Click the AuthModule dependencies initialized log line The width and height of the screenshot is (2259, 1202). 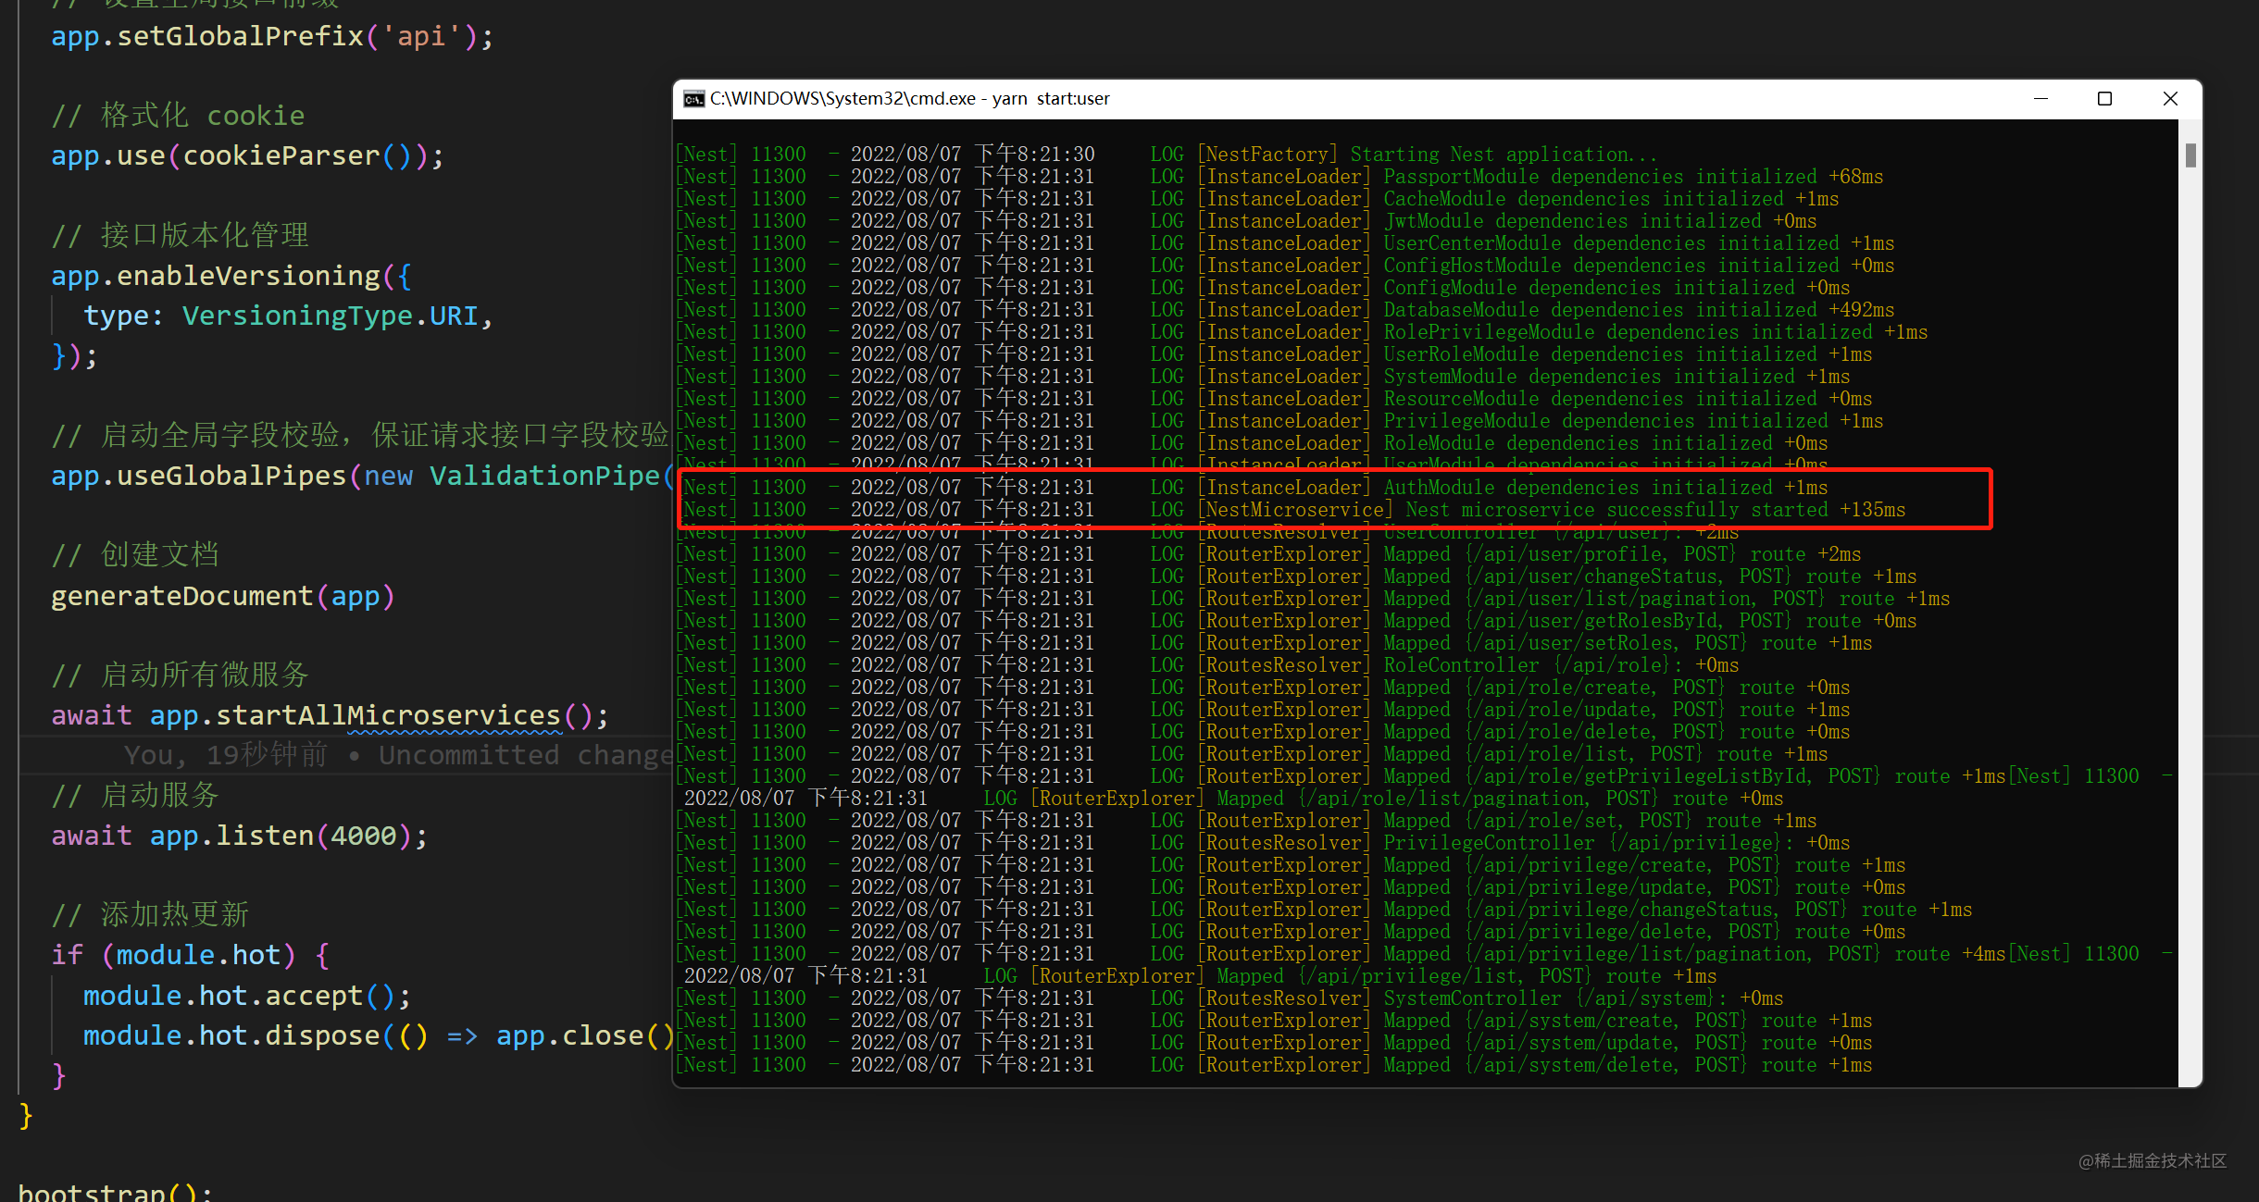pyautogui.click(x=1255, y=488)
